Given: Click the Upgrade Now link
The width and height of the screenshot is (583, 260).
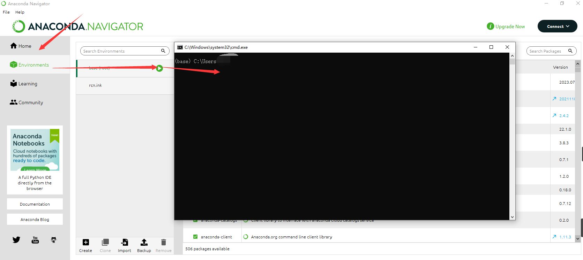Looking at the screenshot, I should [x=510, y=26].
